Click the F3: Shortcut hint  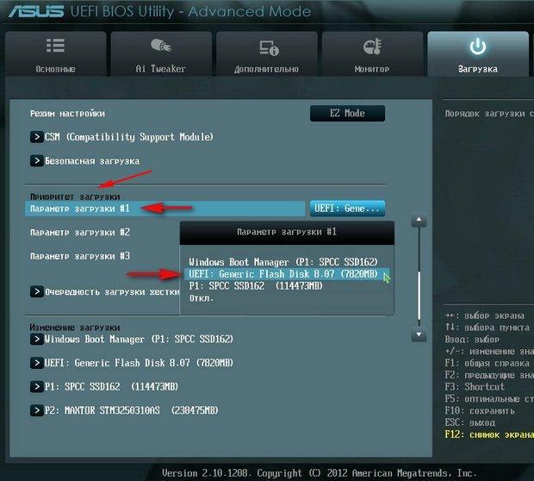(475, 387)
